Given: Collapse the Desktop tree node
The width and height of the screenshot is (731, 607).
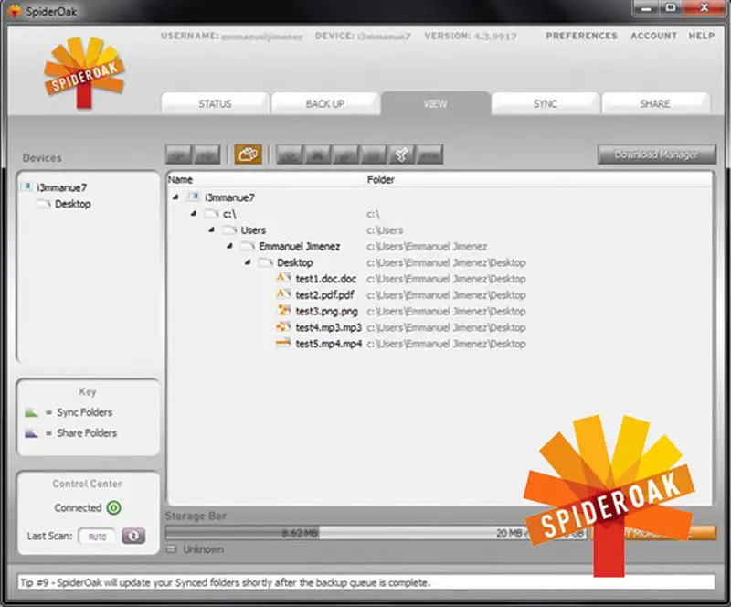Looking at the screenshot, I should pos(248,262).
